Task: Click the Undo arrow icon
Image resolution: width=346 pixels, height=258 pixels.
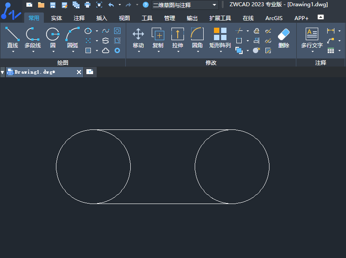Action: click(111, 5)
